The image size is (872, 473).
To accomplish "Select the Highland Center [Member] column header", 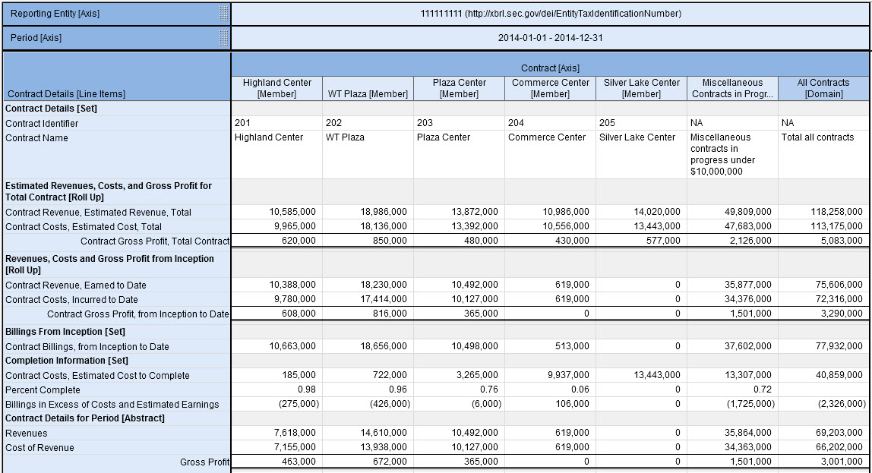I will [276, 88].
